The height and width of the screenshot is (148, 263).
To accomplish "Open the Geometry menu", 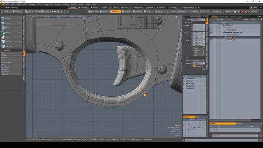I will [x=32, y=5].
